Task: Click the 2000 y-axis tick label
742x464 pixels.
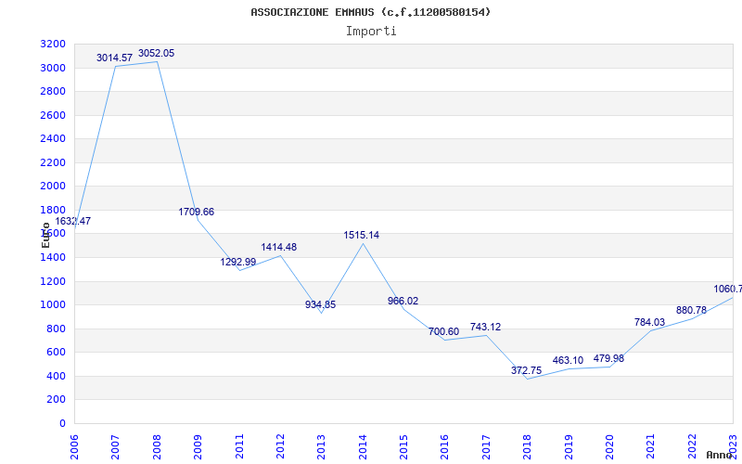Action: (x=53, y=187)
